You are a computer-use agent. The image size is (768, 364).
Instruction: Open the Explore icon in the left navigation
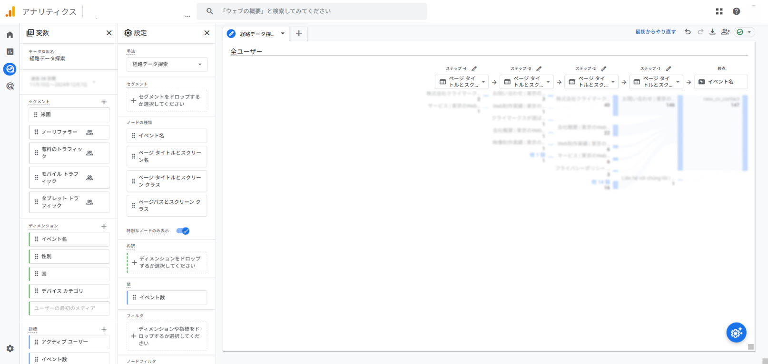point(10,69)
